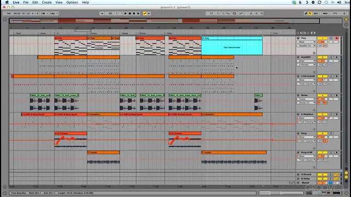Screen dimensions: 351x197
Task: Click the Arrangement view selector circle
Action: click(x=346, y=24)
